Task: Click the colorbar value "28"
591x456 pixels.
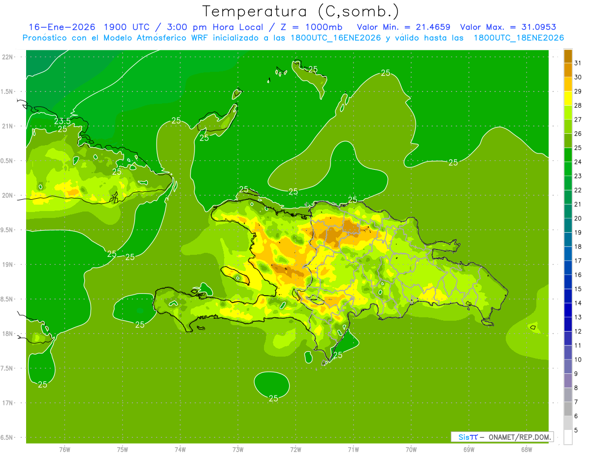Action: point(578,105)
